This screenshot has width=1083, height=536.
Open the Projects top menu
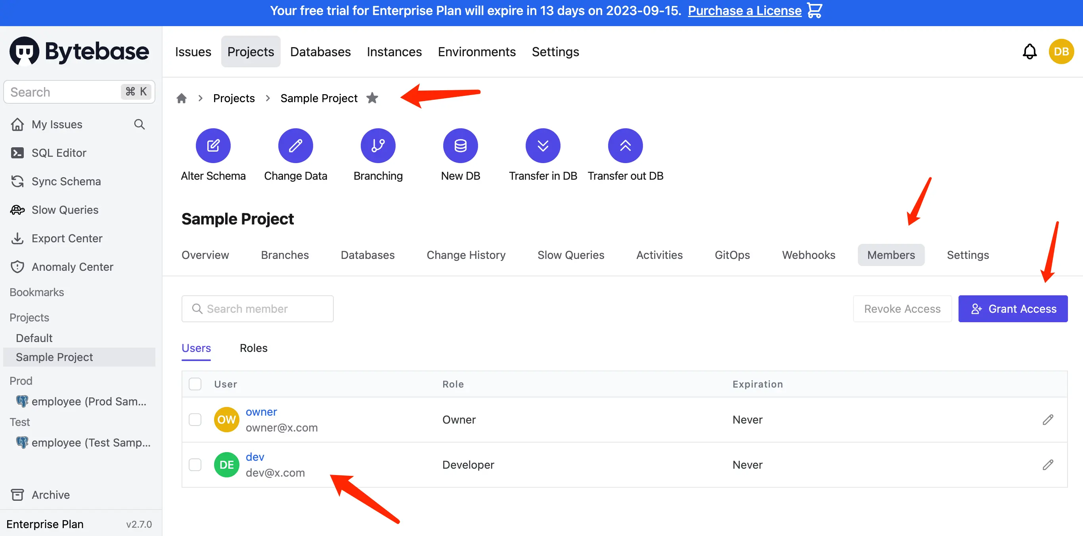(x=251, y=51)
